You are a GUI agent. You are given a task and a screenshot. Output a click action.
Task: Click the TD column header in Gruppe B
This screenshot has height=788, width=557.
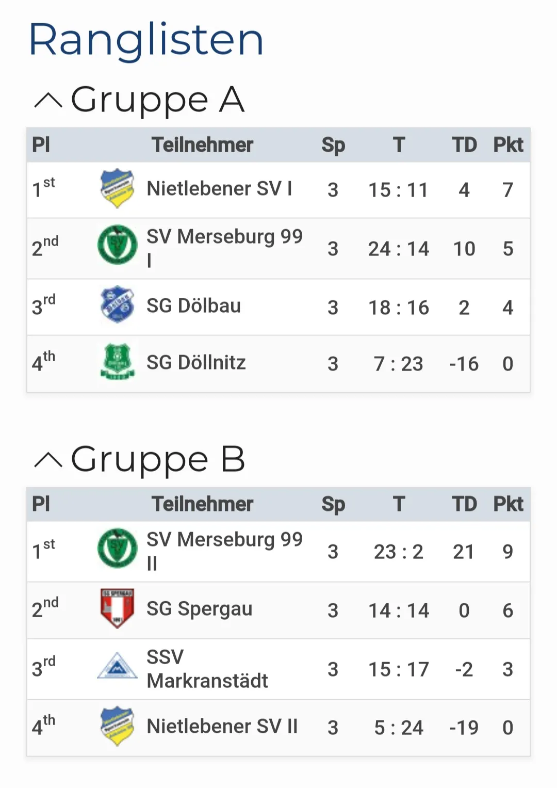coord(464,504)
